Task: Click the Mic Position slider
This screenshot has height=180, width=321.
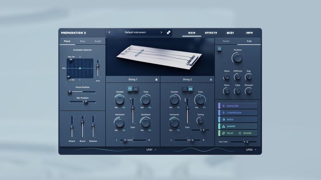Action: tap(83, 102)
